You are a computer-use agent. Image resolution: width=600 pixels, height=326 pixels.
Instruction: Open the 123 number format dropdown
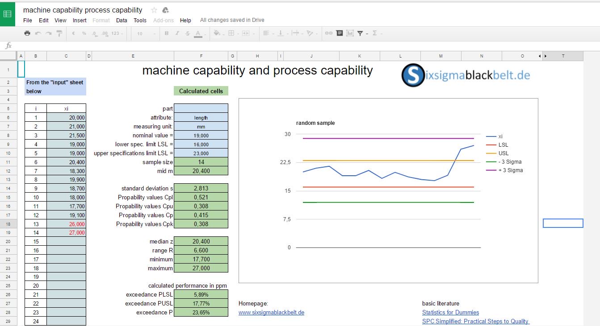(x=117, y=33)
